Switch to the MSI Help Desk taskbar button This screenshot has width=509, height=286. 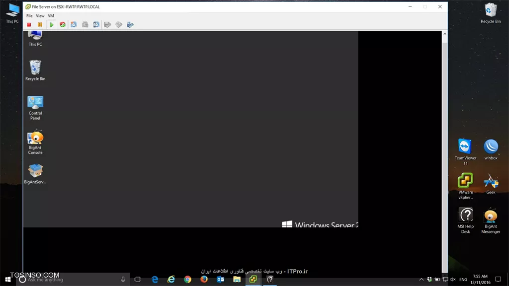(x=270, y=279)
